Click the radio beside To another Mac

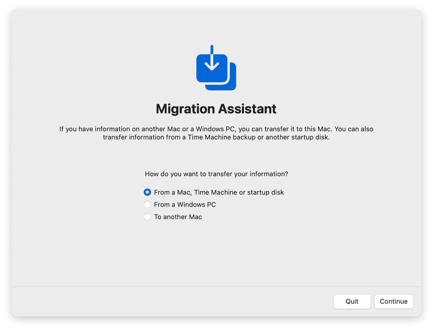[147, 216]
